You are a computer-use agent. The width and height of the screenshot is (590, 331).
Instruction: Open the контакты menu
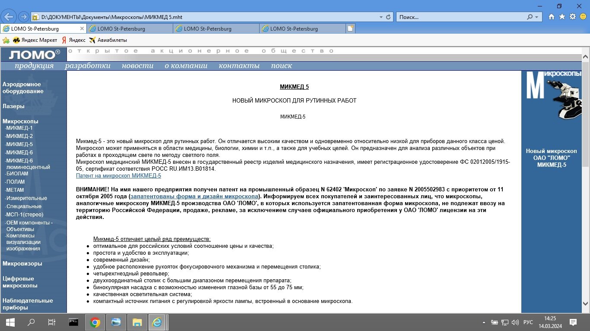click(239, 66)
